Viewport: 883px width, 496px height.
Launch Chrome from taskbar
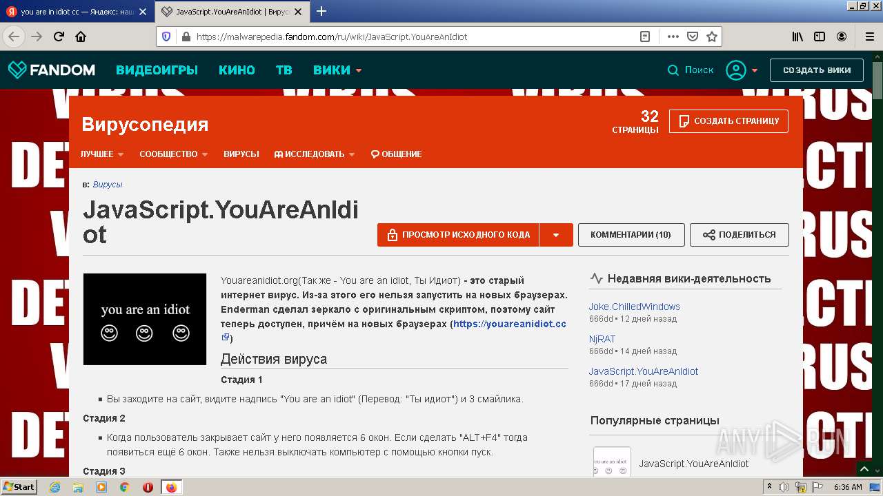click(125, 487)
